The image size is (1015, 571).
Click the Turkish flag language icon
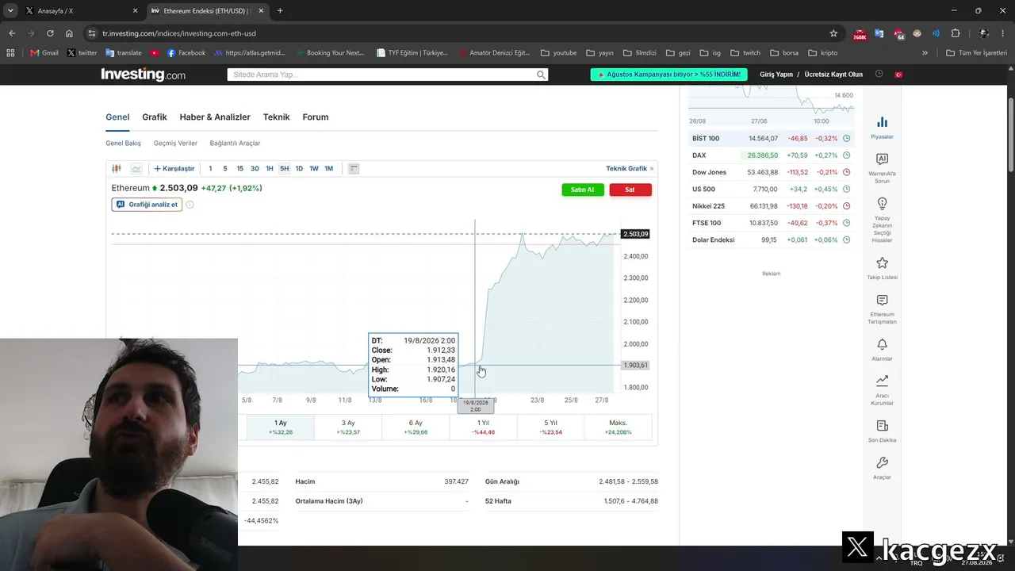(x=898, y=75)
